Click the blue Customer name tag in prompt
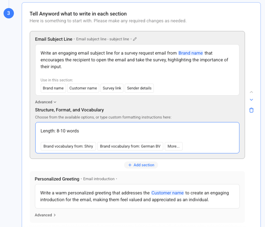The image size is (265, 227). (x=167, y=193)
